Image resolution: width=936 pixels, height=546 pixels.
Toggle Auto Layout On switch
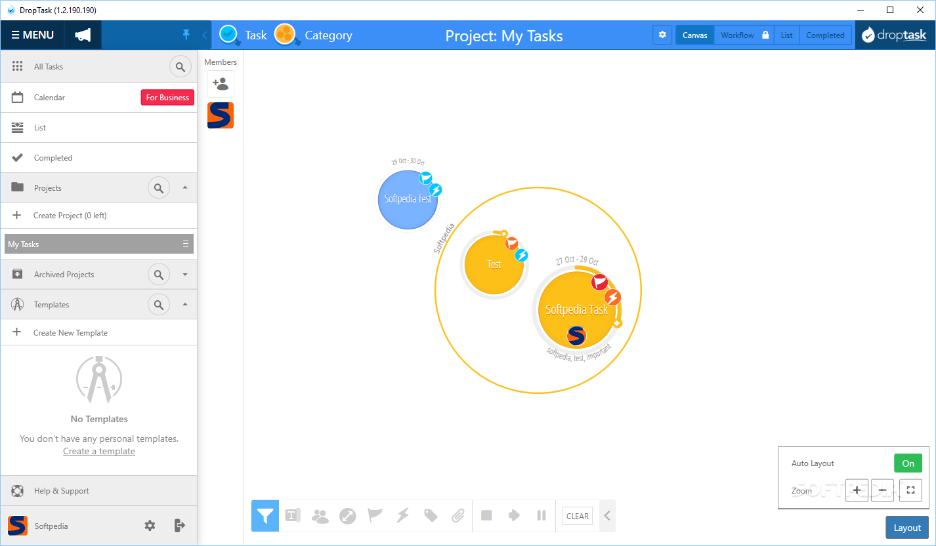(908, 463)
